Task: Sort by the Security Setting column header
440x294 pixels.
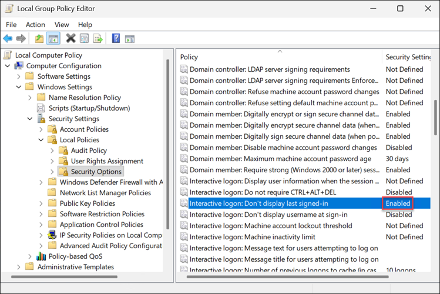Action: (407, 57)
